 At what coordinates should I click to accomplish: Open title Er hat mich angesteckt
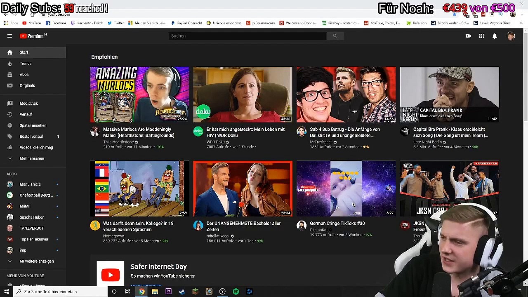(x=245, y=132)
